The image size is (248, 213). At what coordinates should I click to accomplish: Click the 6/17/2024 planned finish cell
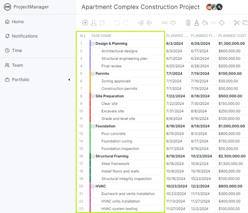pos(200,51)
